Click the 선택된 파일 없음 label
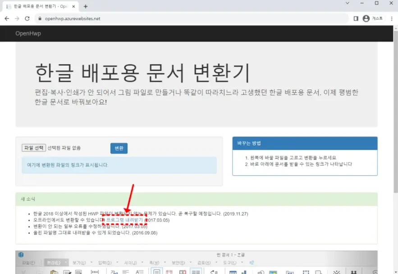The height and width of the screenshot is (274, 398). [x=64, y=148]
